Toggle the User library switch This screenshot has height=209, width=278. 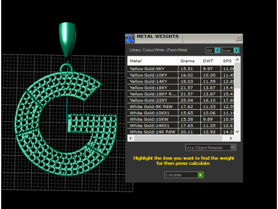pyautogui.click(x=231, y=51)
